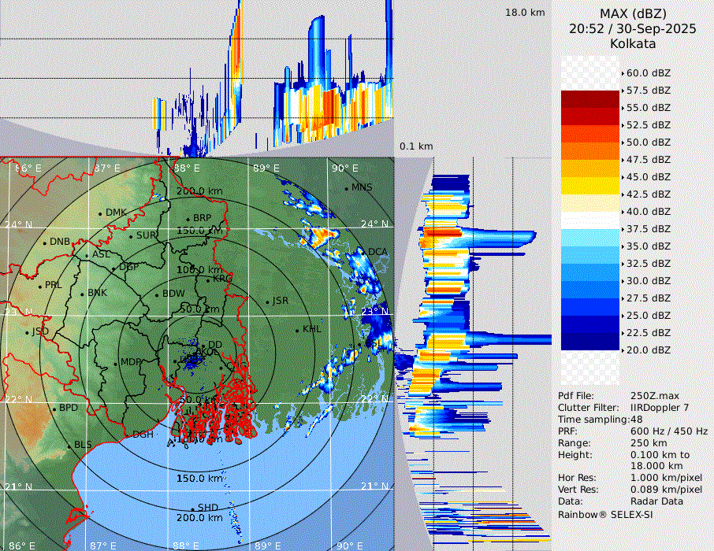The width and height of the screenshot is (714, 551).
Task: Click the BRP station marker
Action: 188,219
